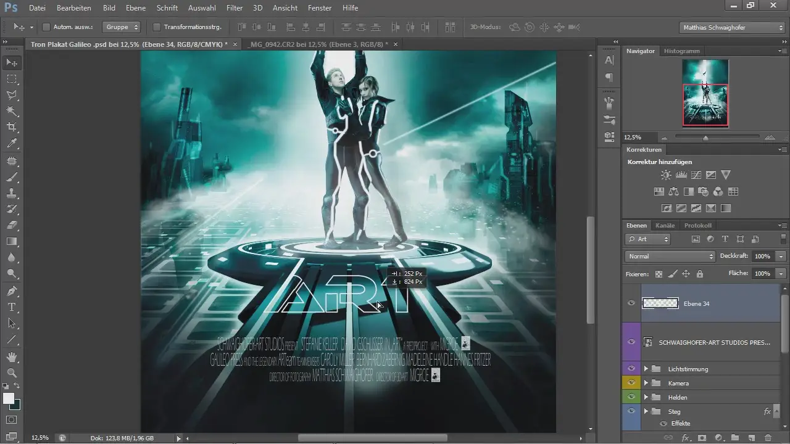The image size is (790, 444).
Task: Open the Deckkraft opacity arrow
Action: [x=782, y=256]
